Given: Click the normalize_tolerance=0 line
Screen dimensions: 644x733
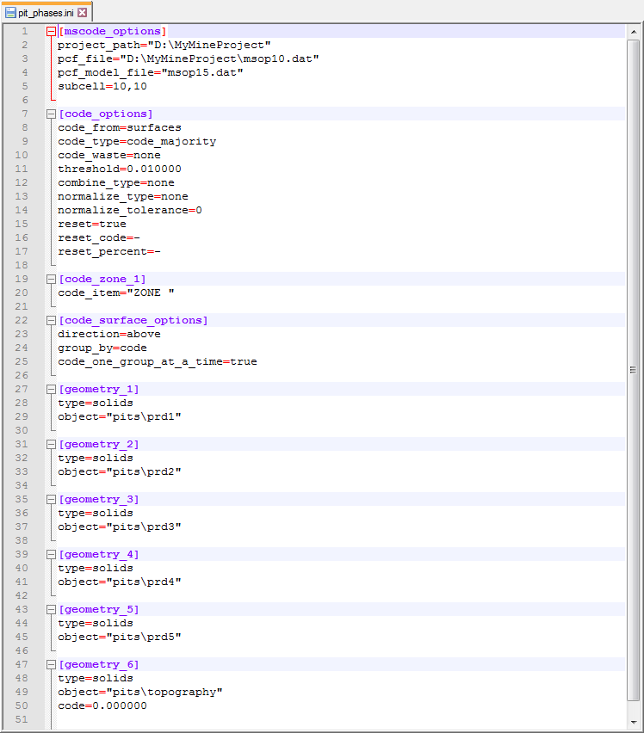Looking at the screenshot, I should point(130,211).
